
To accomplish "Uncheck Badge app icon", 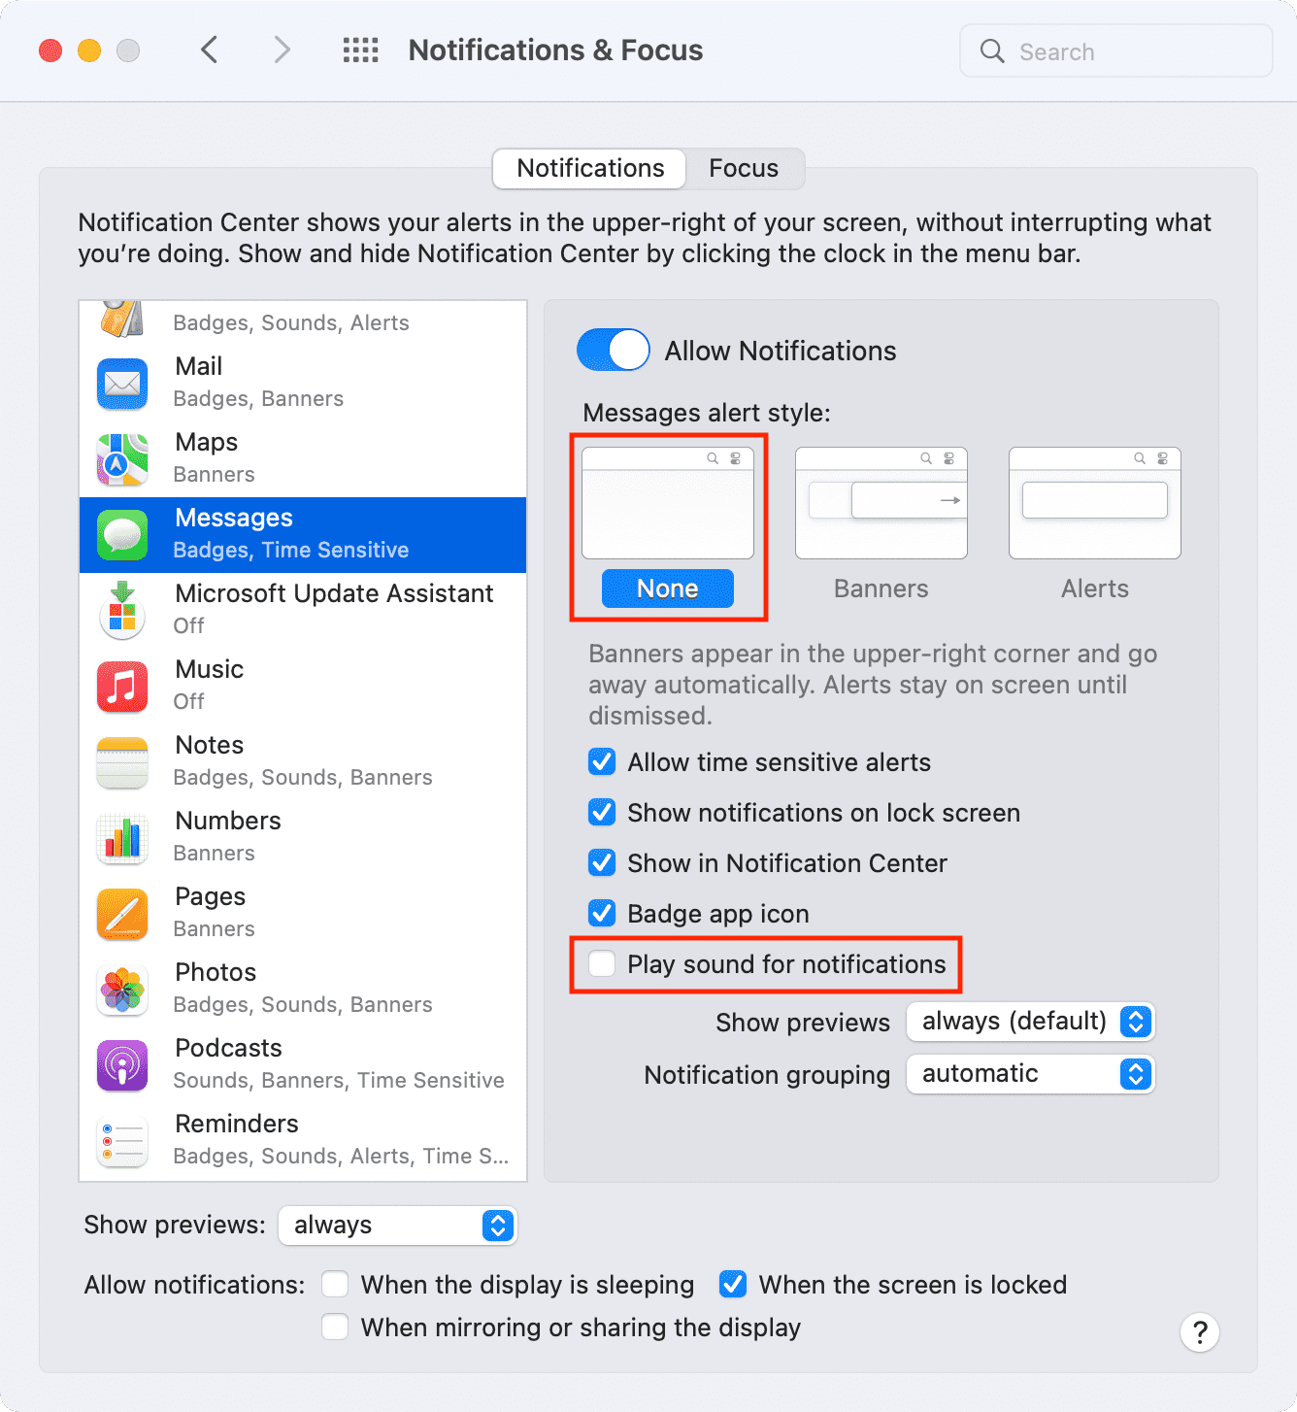I will [602, 913].
